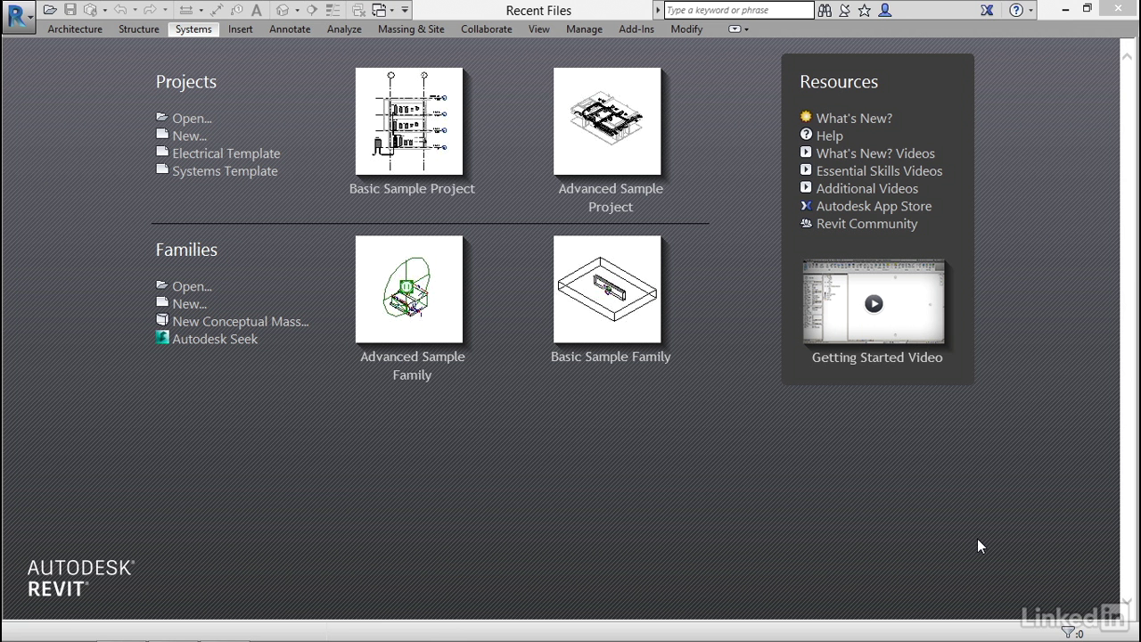
Task: Open the Structure ribbon tab
Action: (x=139, y=29)
